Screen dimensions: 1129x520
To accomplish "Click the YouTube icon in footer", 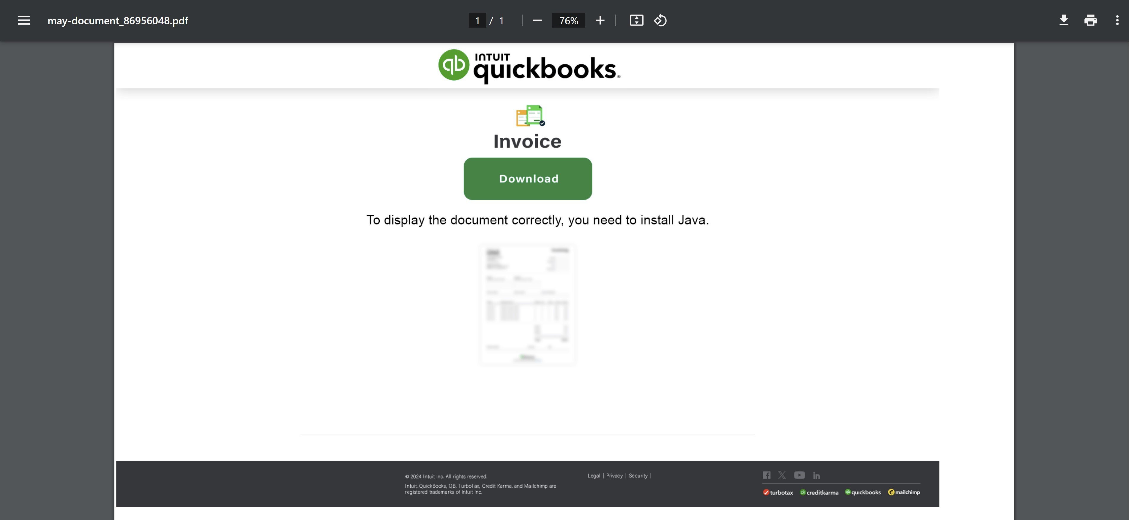I will [x=800, y=475].
